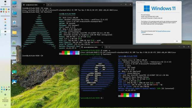
Task: Open the Downloads shortcut on the desktop
Action: coord(14,73)
